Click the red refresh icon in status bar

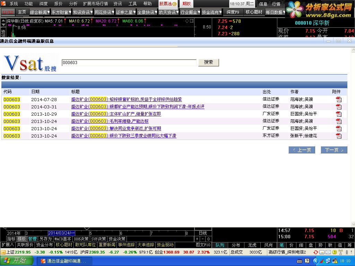[315, 252]
